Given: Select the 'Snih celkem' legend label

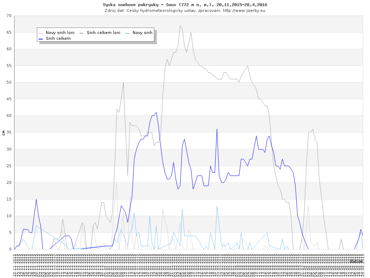Looking at the screenshot, I should click(x=58, y=38).
